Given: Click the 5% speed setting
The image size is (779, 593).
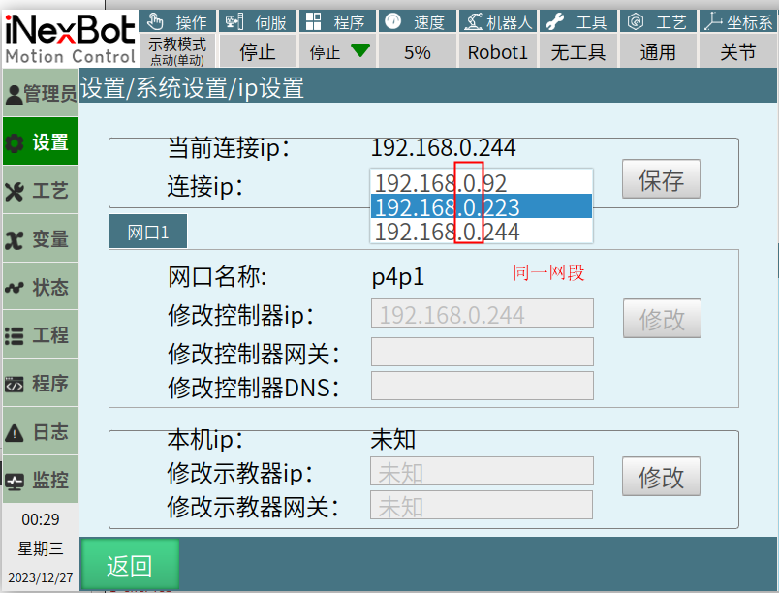Looking at the screenshot, I should pos(418,52).
